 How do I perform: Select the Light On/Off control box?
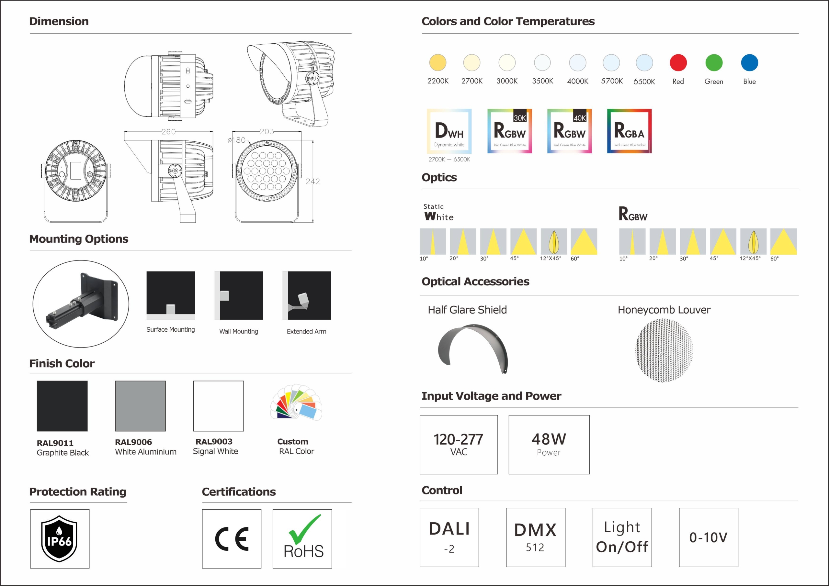[x=622, y=537]
